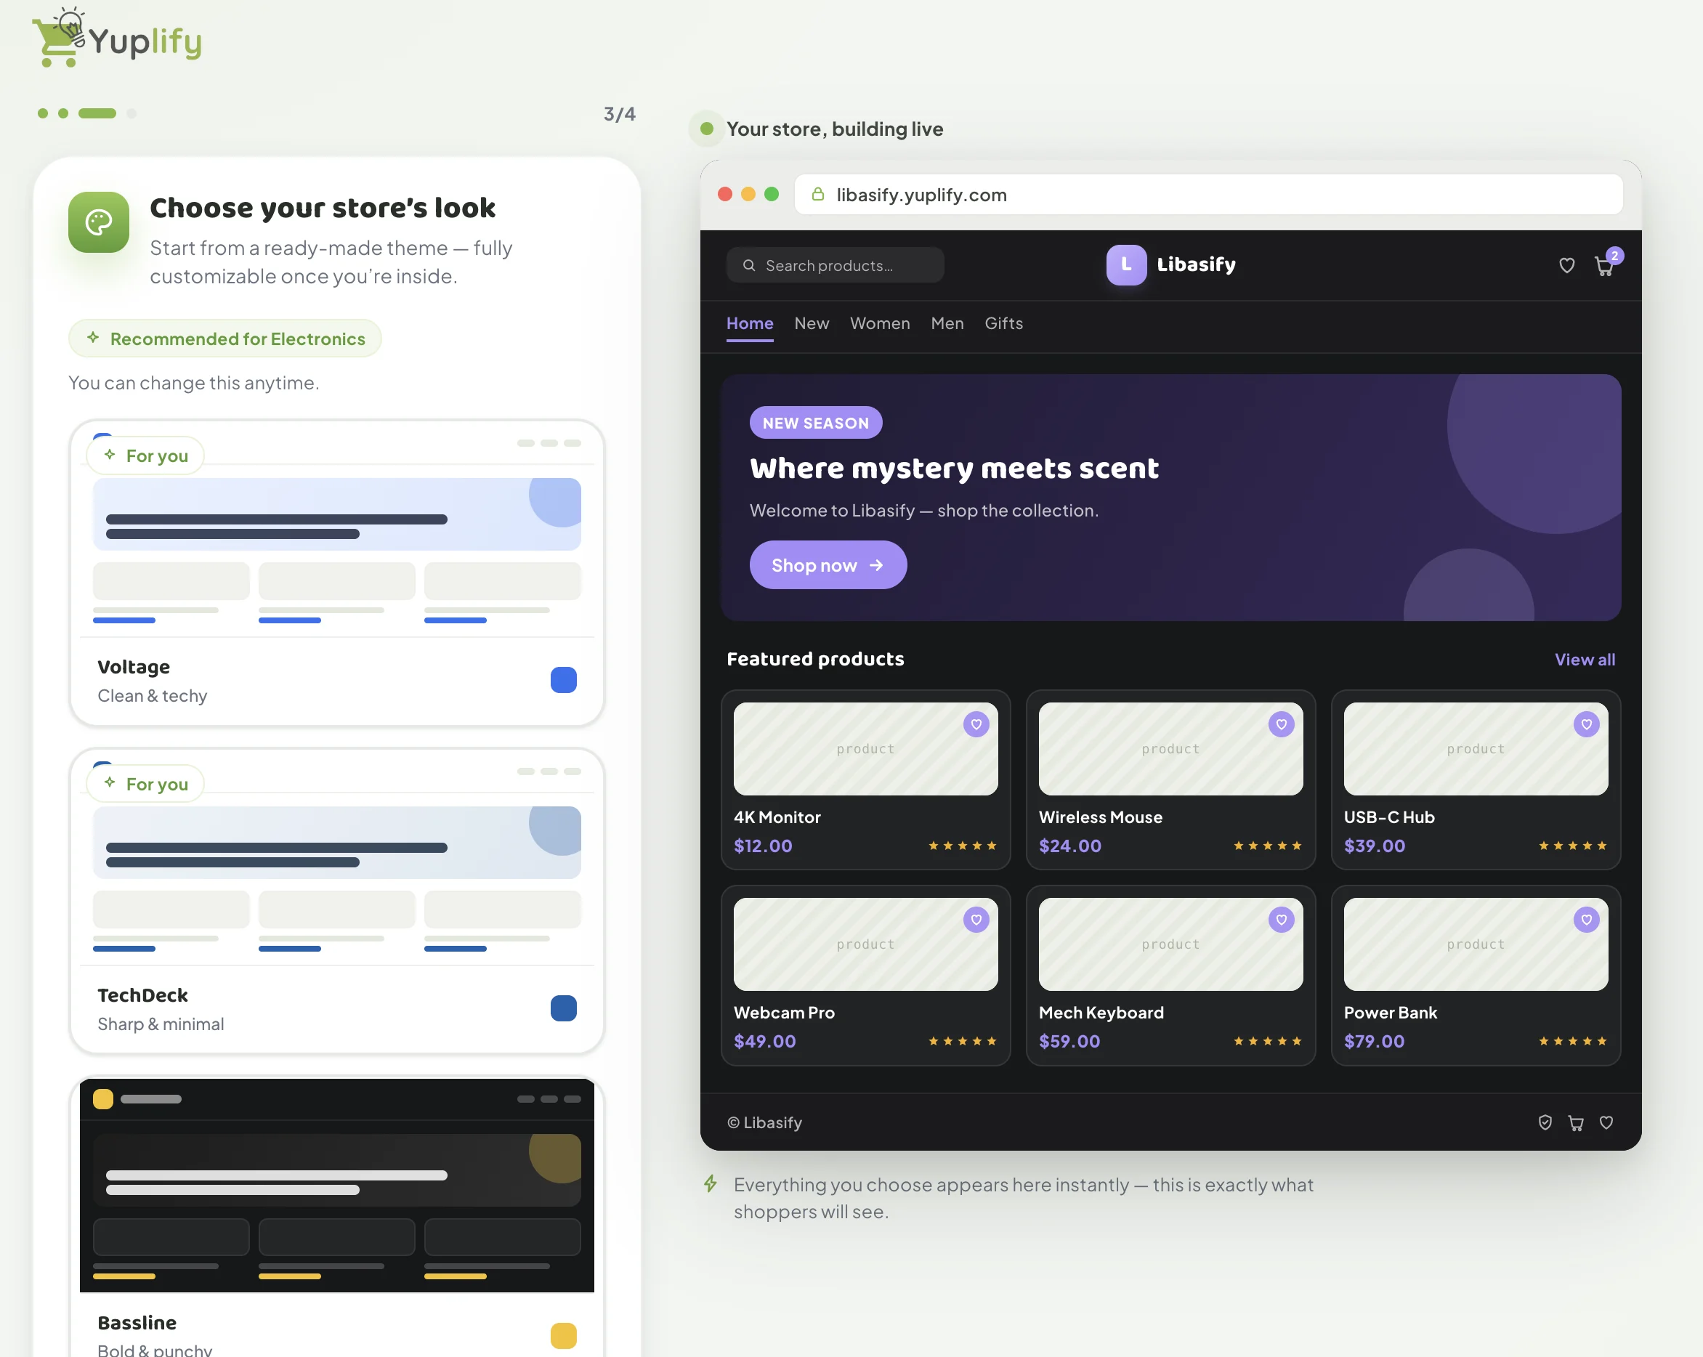Viewport: 1703px width, 1357px height.
Task: Open the shopping cart with badge 2
Action: pyautogui.click(x=1605, y=264)
